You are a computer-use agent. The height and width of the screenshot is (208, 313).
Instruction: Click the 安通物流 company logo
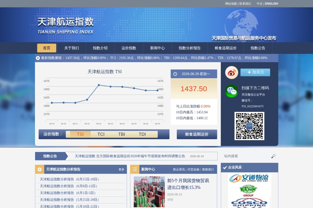(249, 178)
